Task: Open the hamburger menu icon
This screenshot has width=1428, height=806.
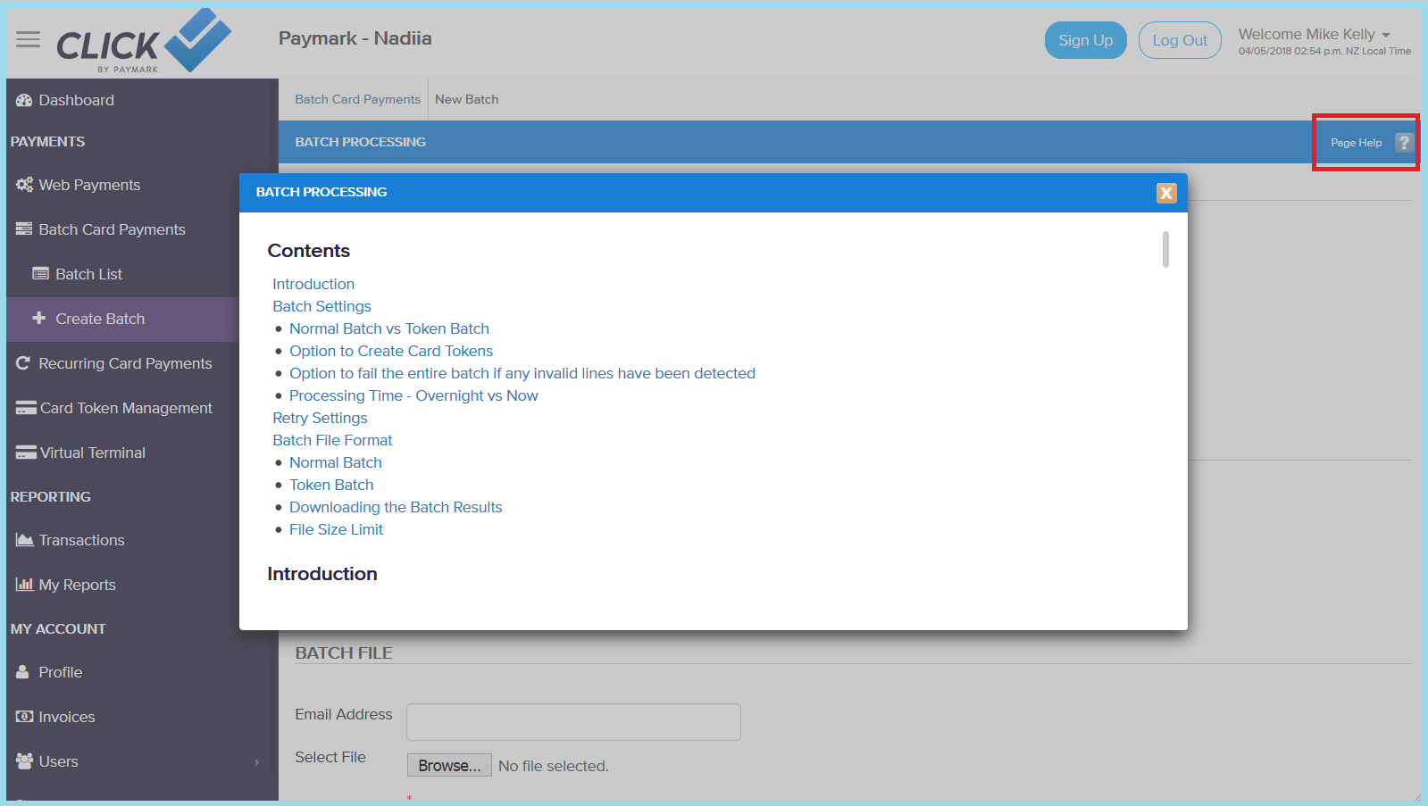Action: pyautogui.click(x=29, y=39)
